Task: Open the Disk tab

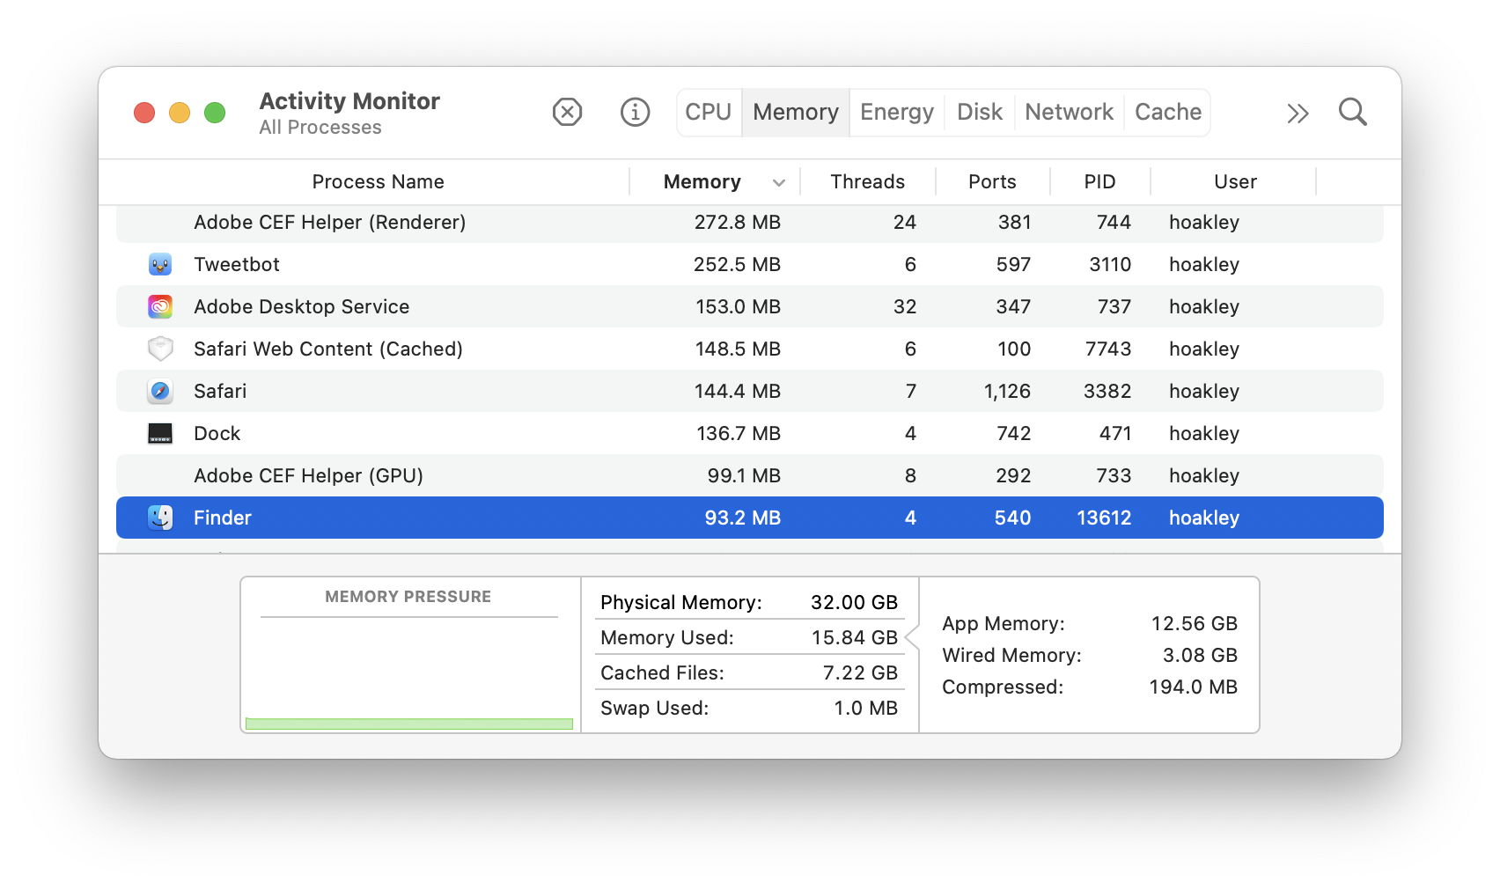Action: click(x=979, y=113)
